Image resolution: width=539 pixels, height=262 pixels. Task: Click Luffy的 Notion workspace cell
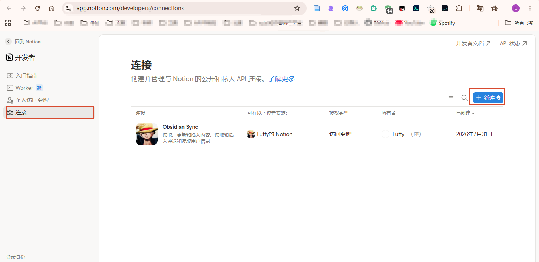[x=270, y=134]
